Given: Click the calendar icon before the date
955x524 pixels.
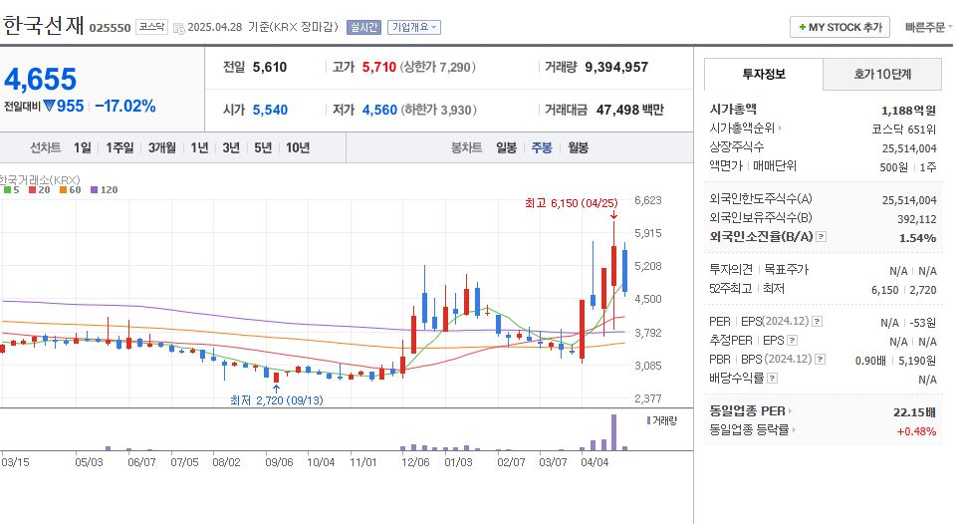Looking at the screenshot, I should 179,28.
